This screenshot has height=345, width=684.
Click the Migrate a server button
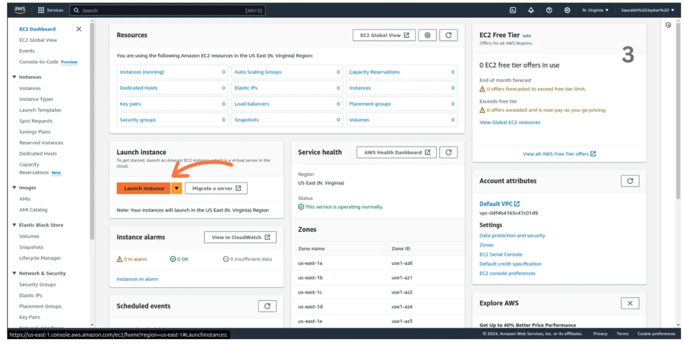click(216, 188)
